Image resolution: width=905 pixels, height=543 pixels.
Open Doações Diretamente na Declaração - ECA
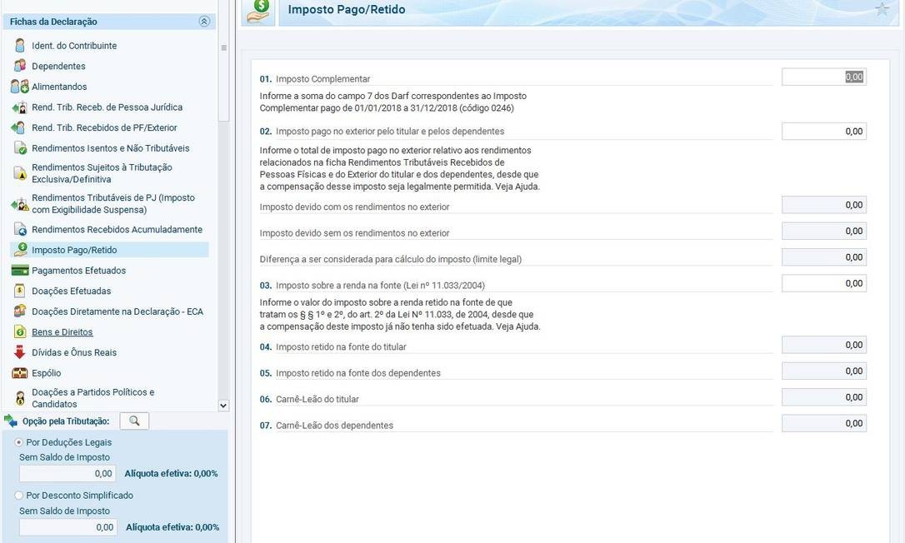(x=117, y=311)
